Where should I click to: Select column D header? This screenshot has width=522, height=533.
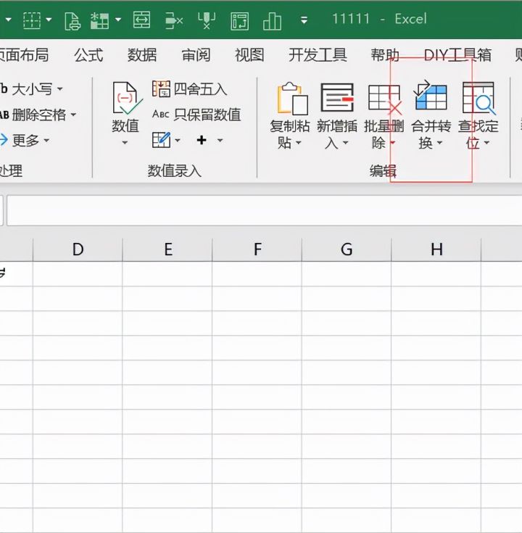[x=78, y=249]
